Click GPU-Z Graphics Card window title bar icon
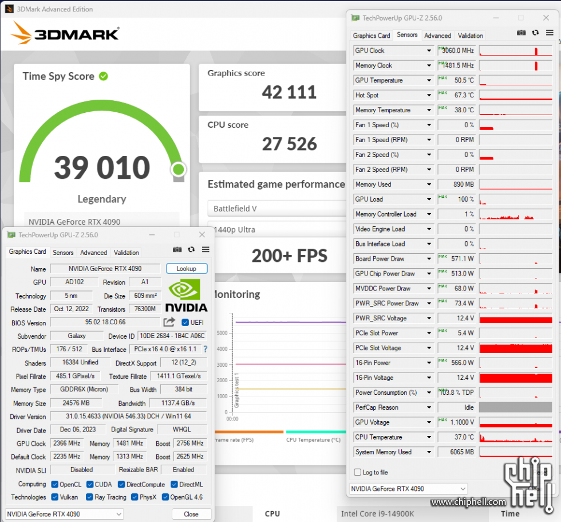 11,235
